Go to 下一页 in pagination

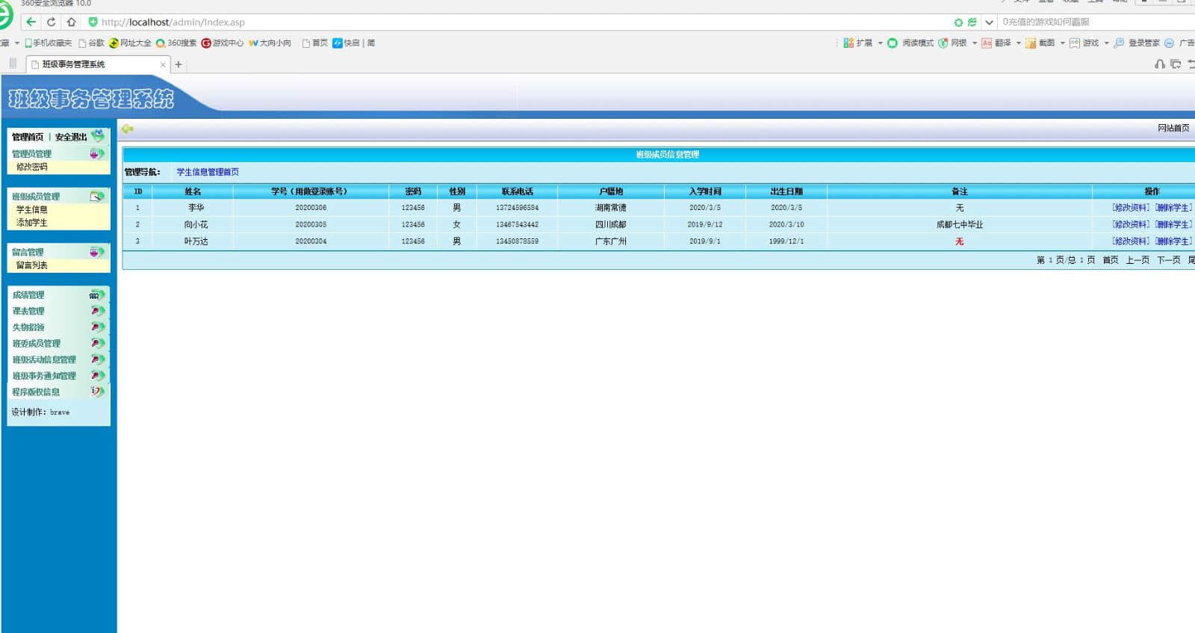click(1168, 260)
